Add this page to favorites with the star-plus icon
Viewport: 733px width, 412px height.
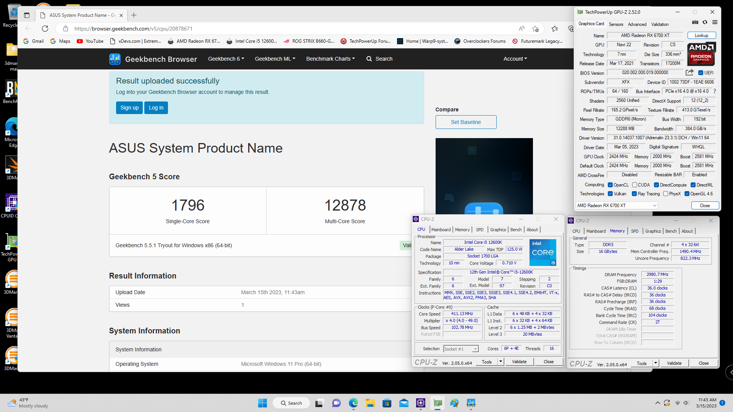tap(535, 29)
